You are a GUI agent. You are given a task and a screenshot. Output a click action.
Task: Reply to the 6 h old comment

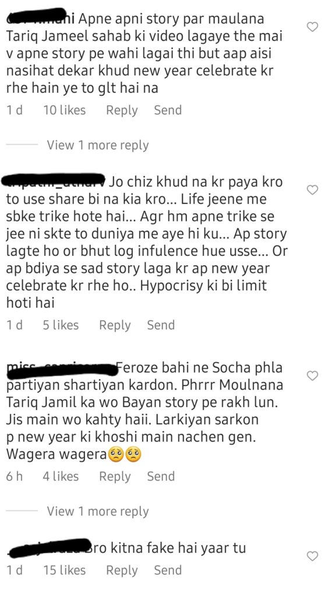tap(115, 476)
